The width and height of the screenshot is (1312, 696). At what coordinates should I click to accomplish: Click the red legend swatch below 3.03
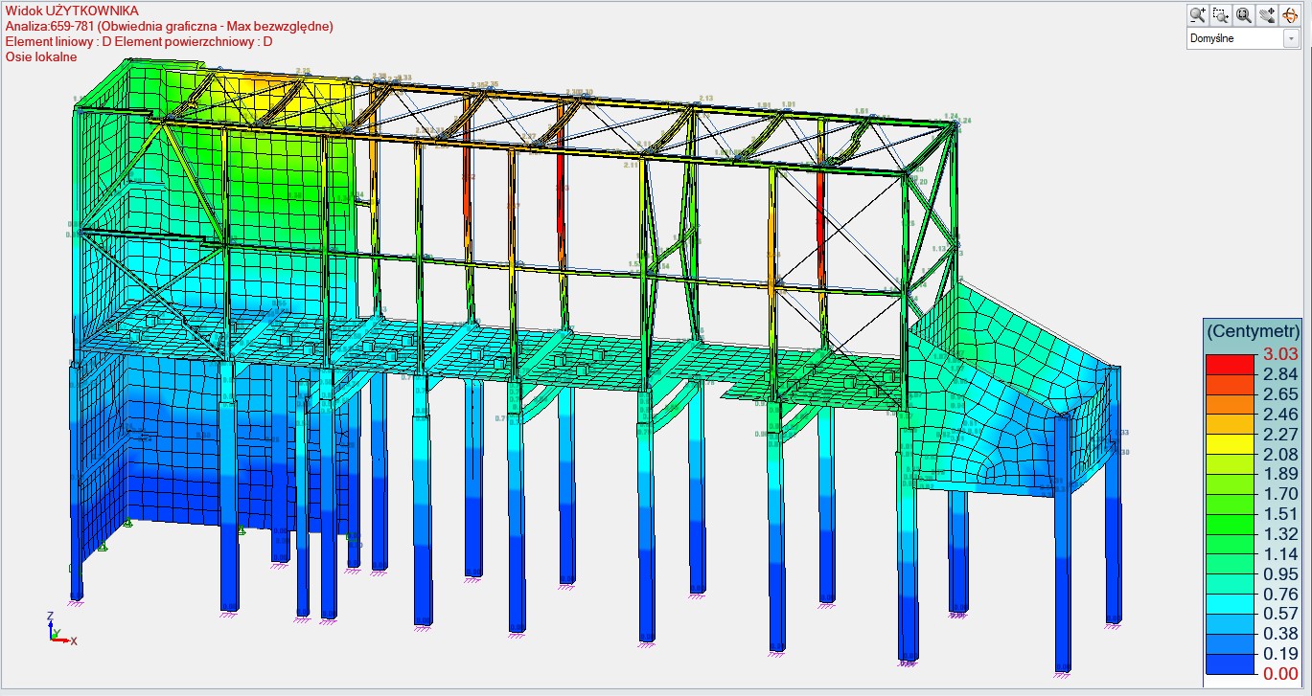click(x=1230, y=365)
